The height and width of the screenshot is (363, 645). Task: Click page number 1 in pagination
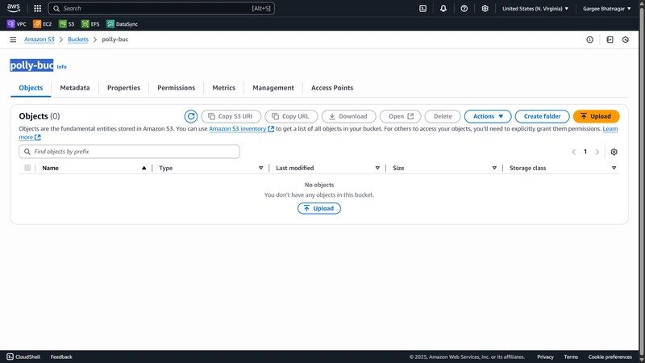[x=585, y=152]
